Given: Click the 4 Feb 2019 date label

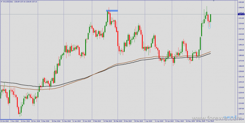Looking at the screenshot, I should 97,121.
